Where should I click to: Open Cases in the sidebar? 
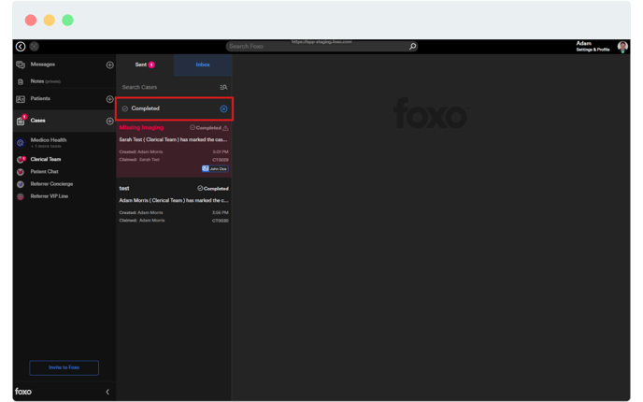pos(37,121)
